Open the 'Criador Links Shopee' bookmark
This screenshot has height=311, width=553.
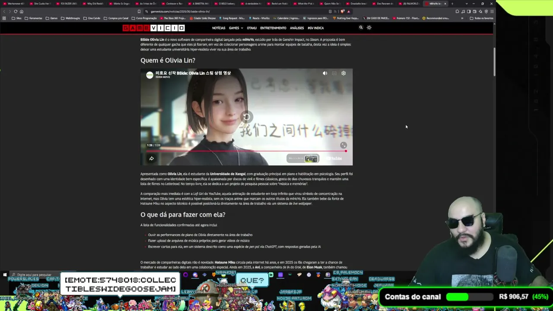click(202, 18)
